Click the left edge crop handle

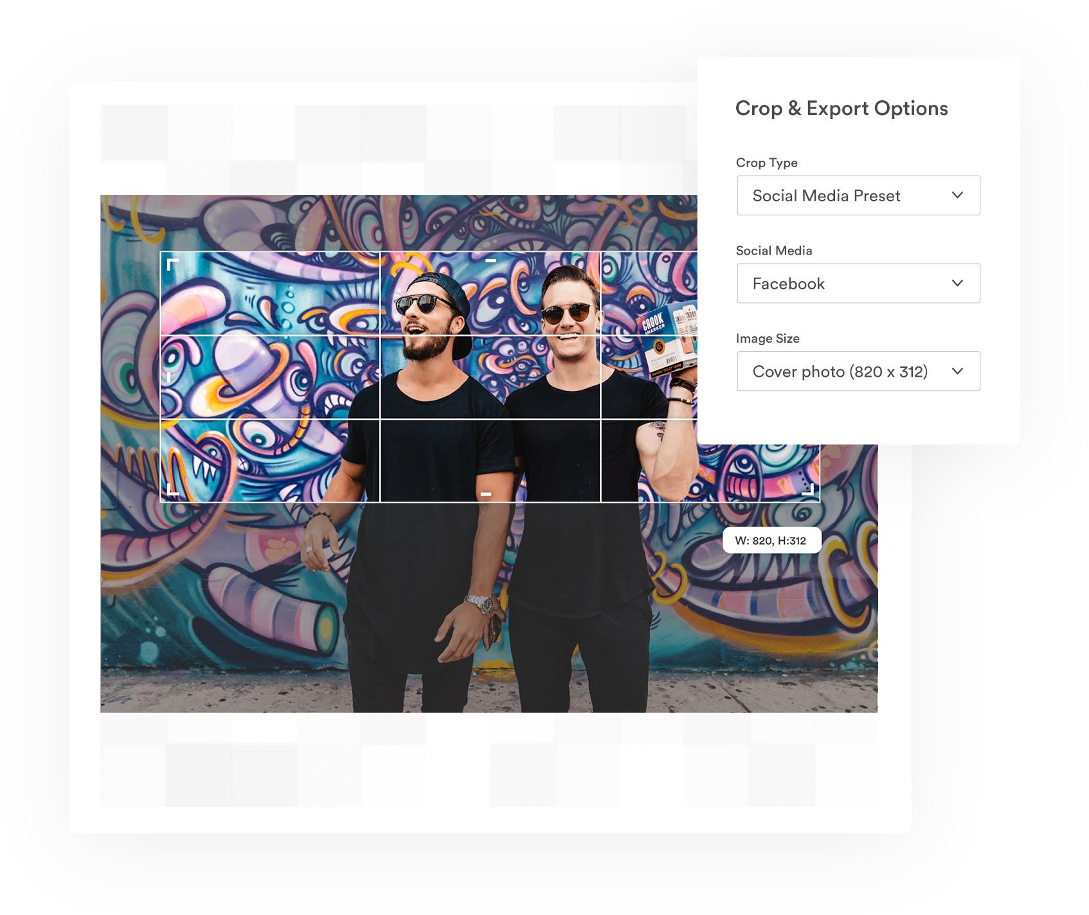(x=169, y=377)
